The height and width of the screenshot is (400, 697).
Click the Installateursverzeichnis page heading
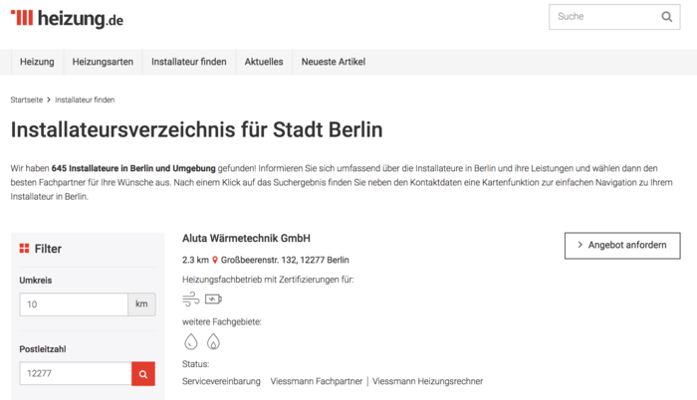click(x=196, y=129)
